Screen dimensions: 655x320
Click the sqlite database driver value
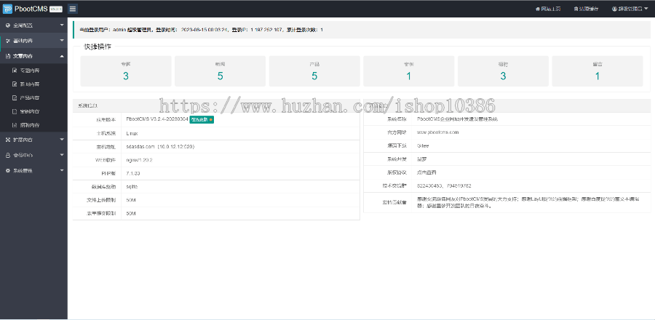(x=132, y=187)
